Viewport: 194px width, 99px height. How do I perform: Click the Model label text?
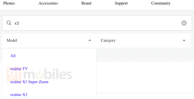(12, 40)
